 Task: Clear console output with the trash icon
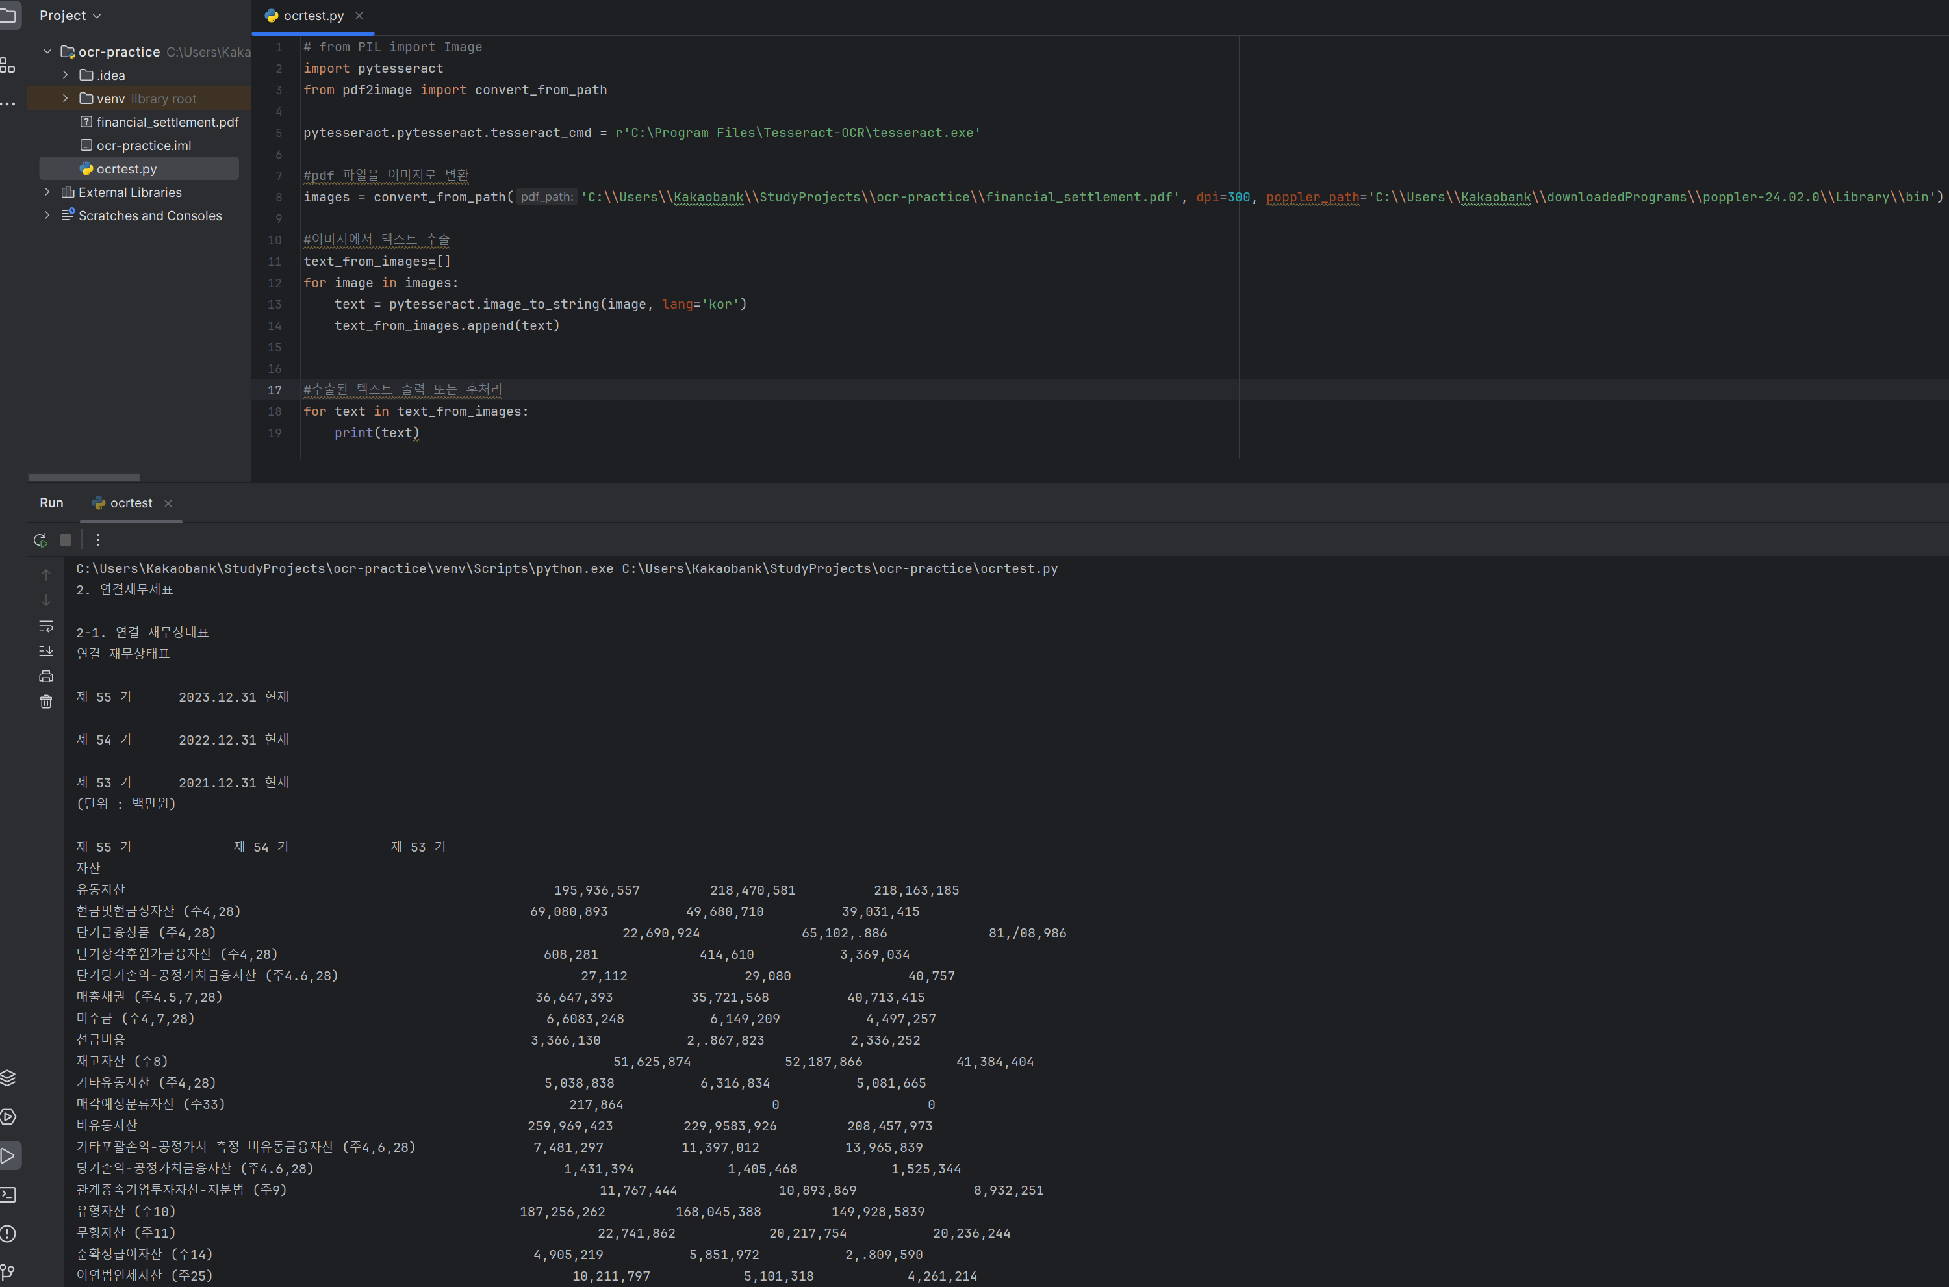click(46, 702)
